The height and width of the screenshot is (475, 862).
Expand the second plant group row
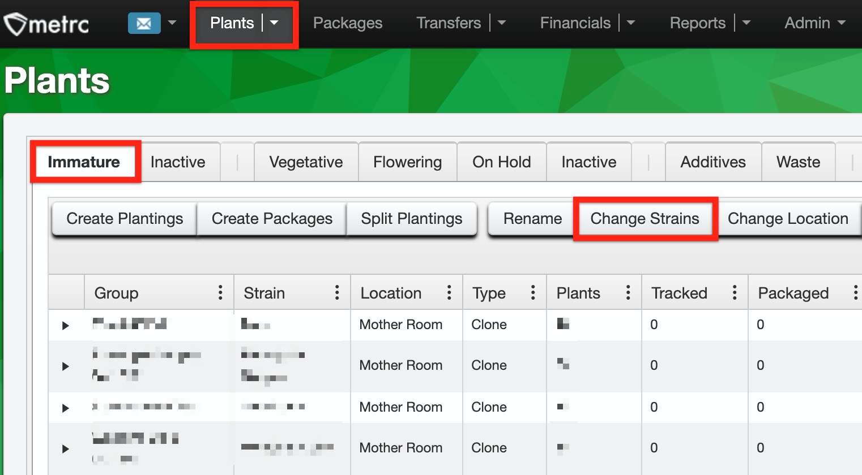[x=66, y=366]
